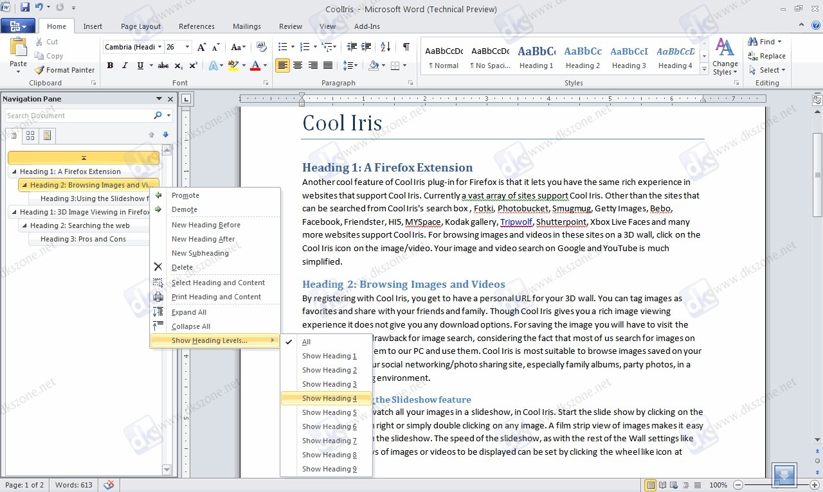Apply the No Spacing style
The image size is (823, 492).
coord(491,57)
